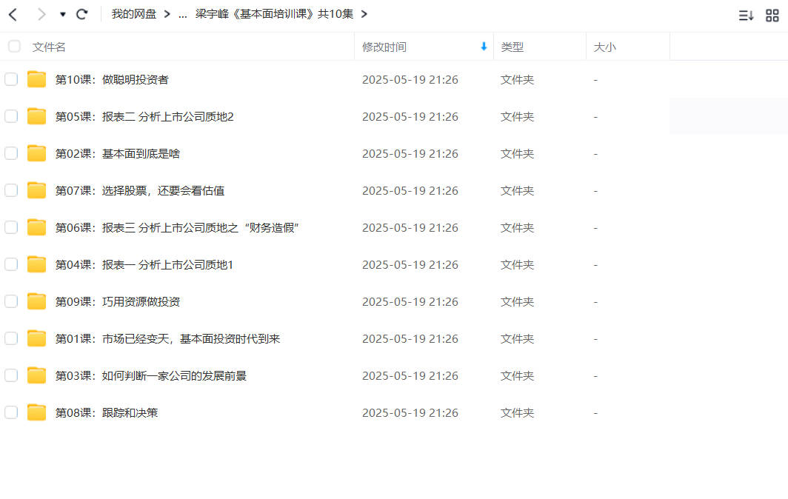Expand the chevron after 我的网盘 breadcrumb
788x499 pixels.
point(167,14)
